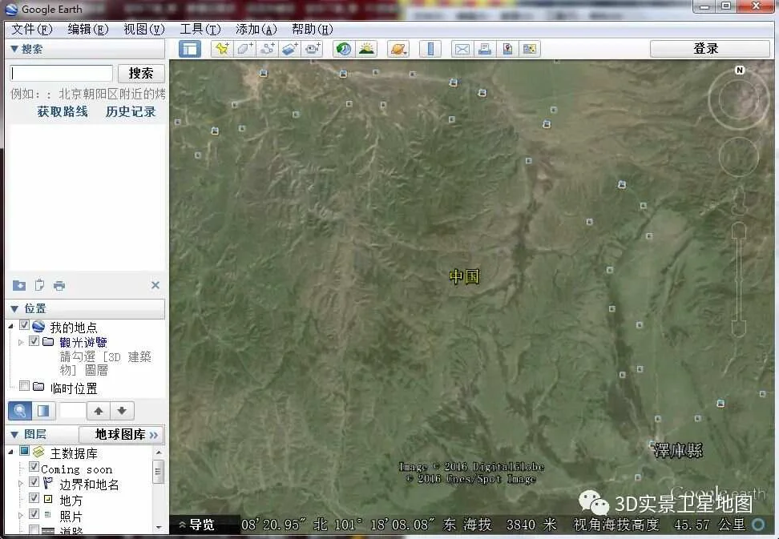Toggle the 我的地点 checkbox
779x539 pixels.
click(24, 325)
